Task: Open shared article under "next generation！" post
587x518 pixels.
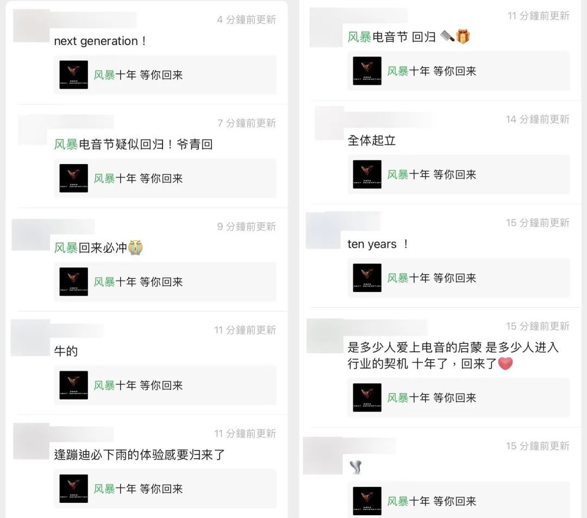Action: (165, 75)
